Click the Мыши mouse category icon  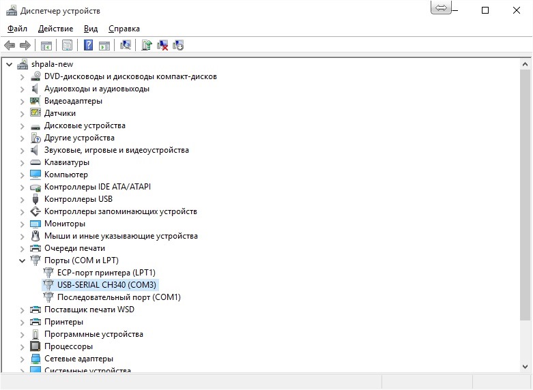pyautogui.click(x=35, y=236)
